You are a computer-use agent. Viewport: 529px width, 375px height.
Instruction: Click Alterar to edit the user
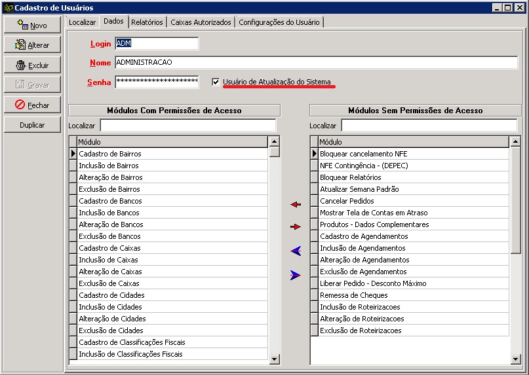tap(32, 45)
